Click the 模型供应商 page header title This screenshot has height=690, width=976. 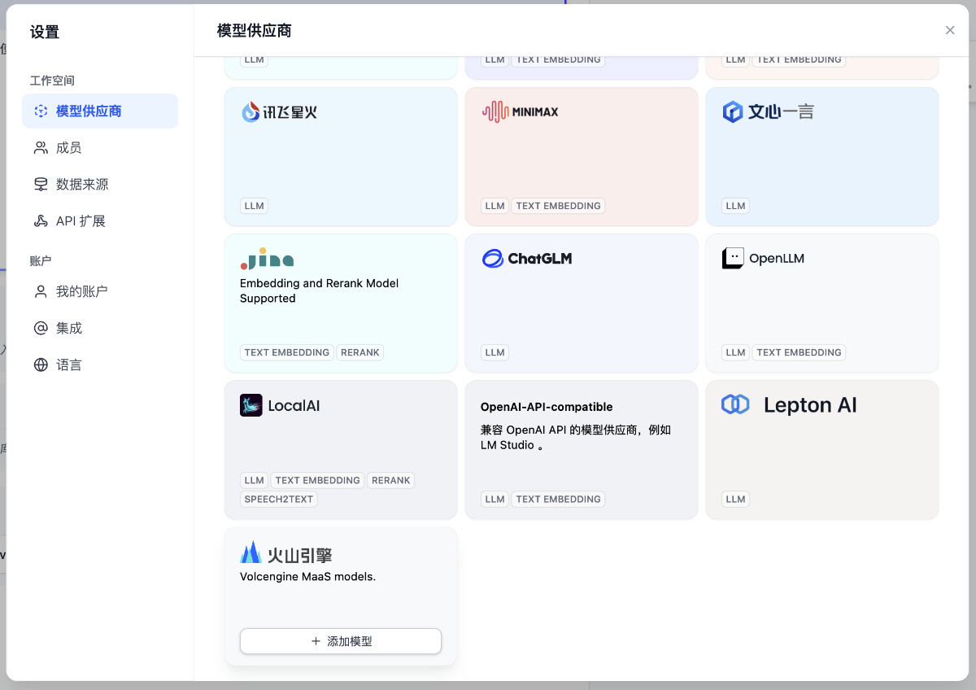[255, 31]
